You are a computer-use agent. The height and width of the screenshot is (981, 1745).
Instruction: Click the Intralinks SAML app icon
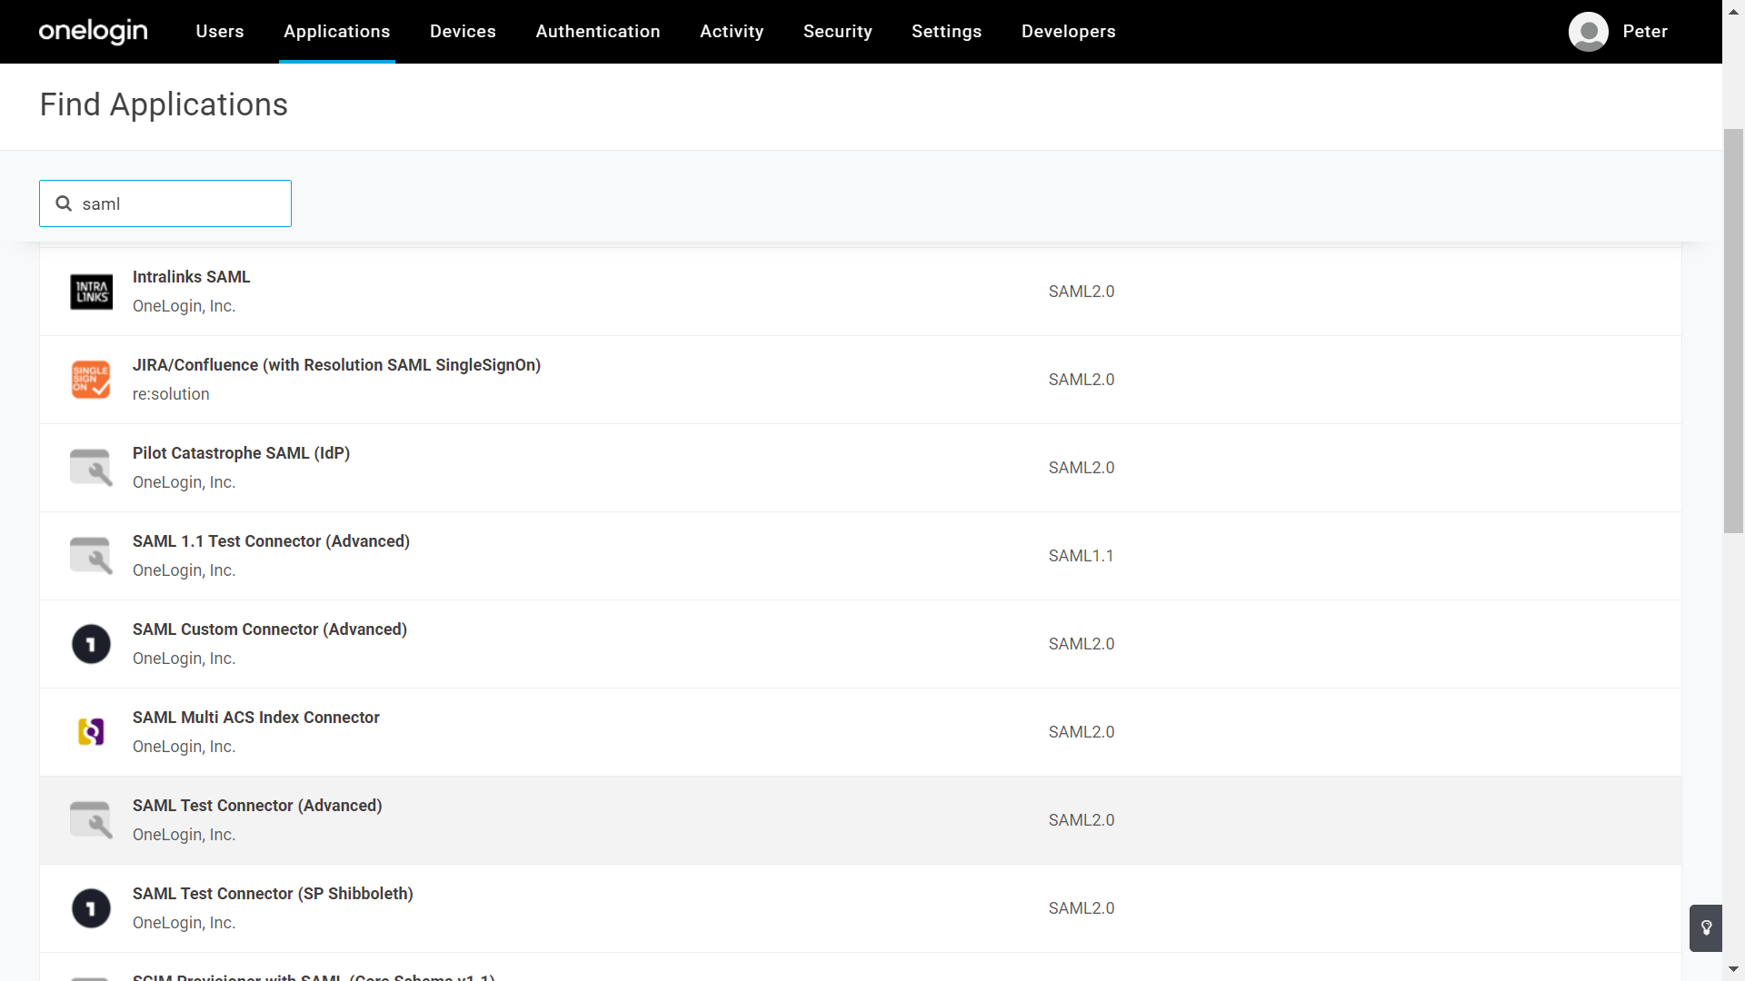click(91, 292)
